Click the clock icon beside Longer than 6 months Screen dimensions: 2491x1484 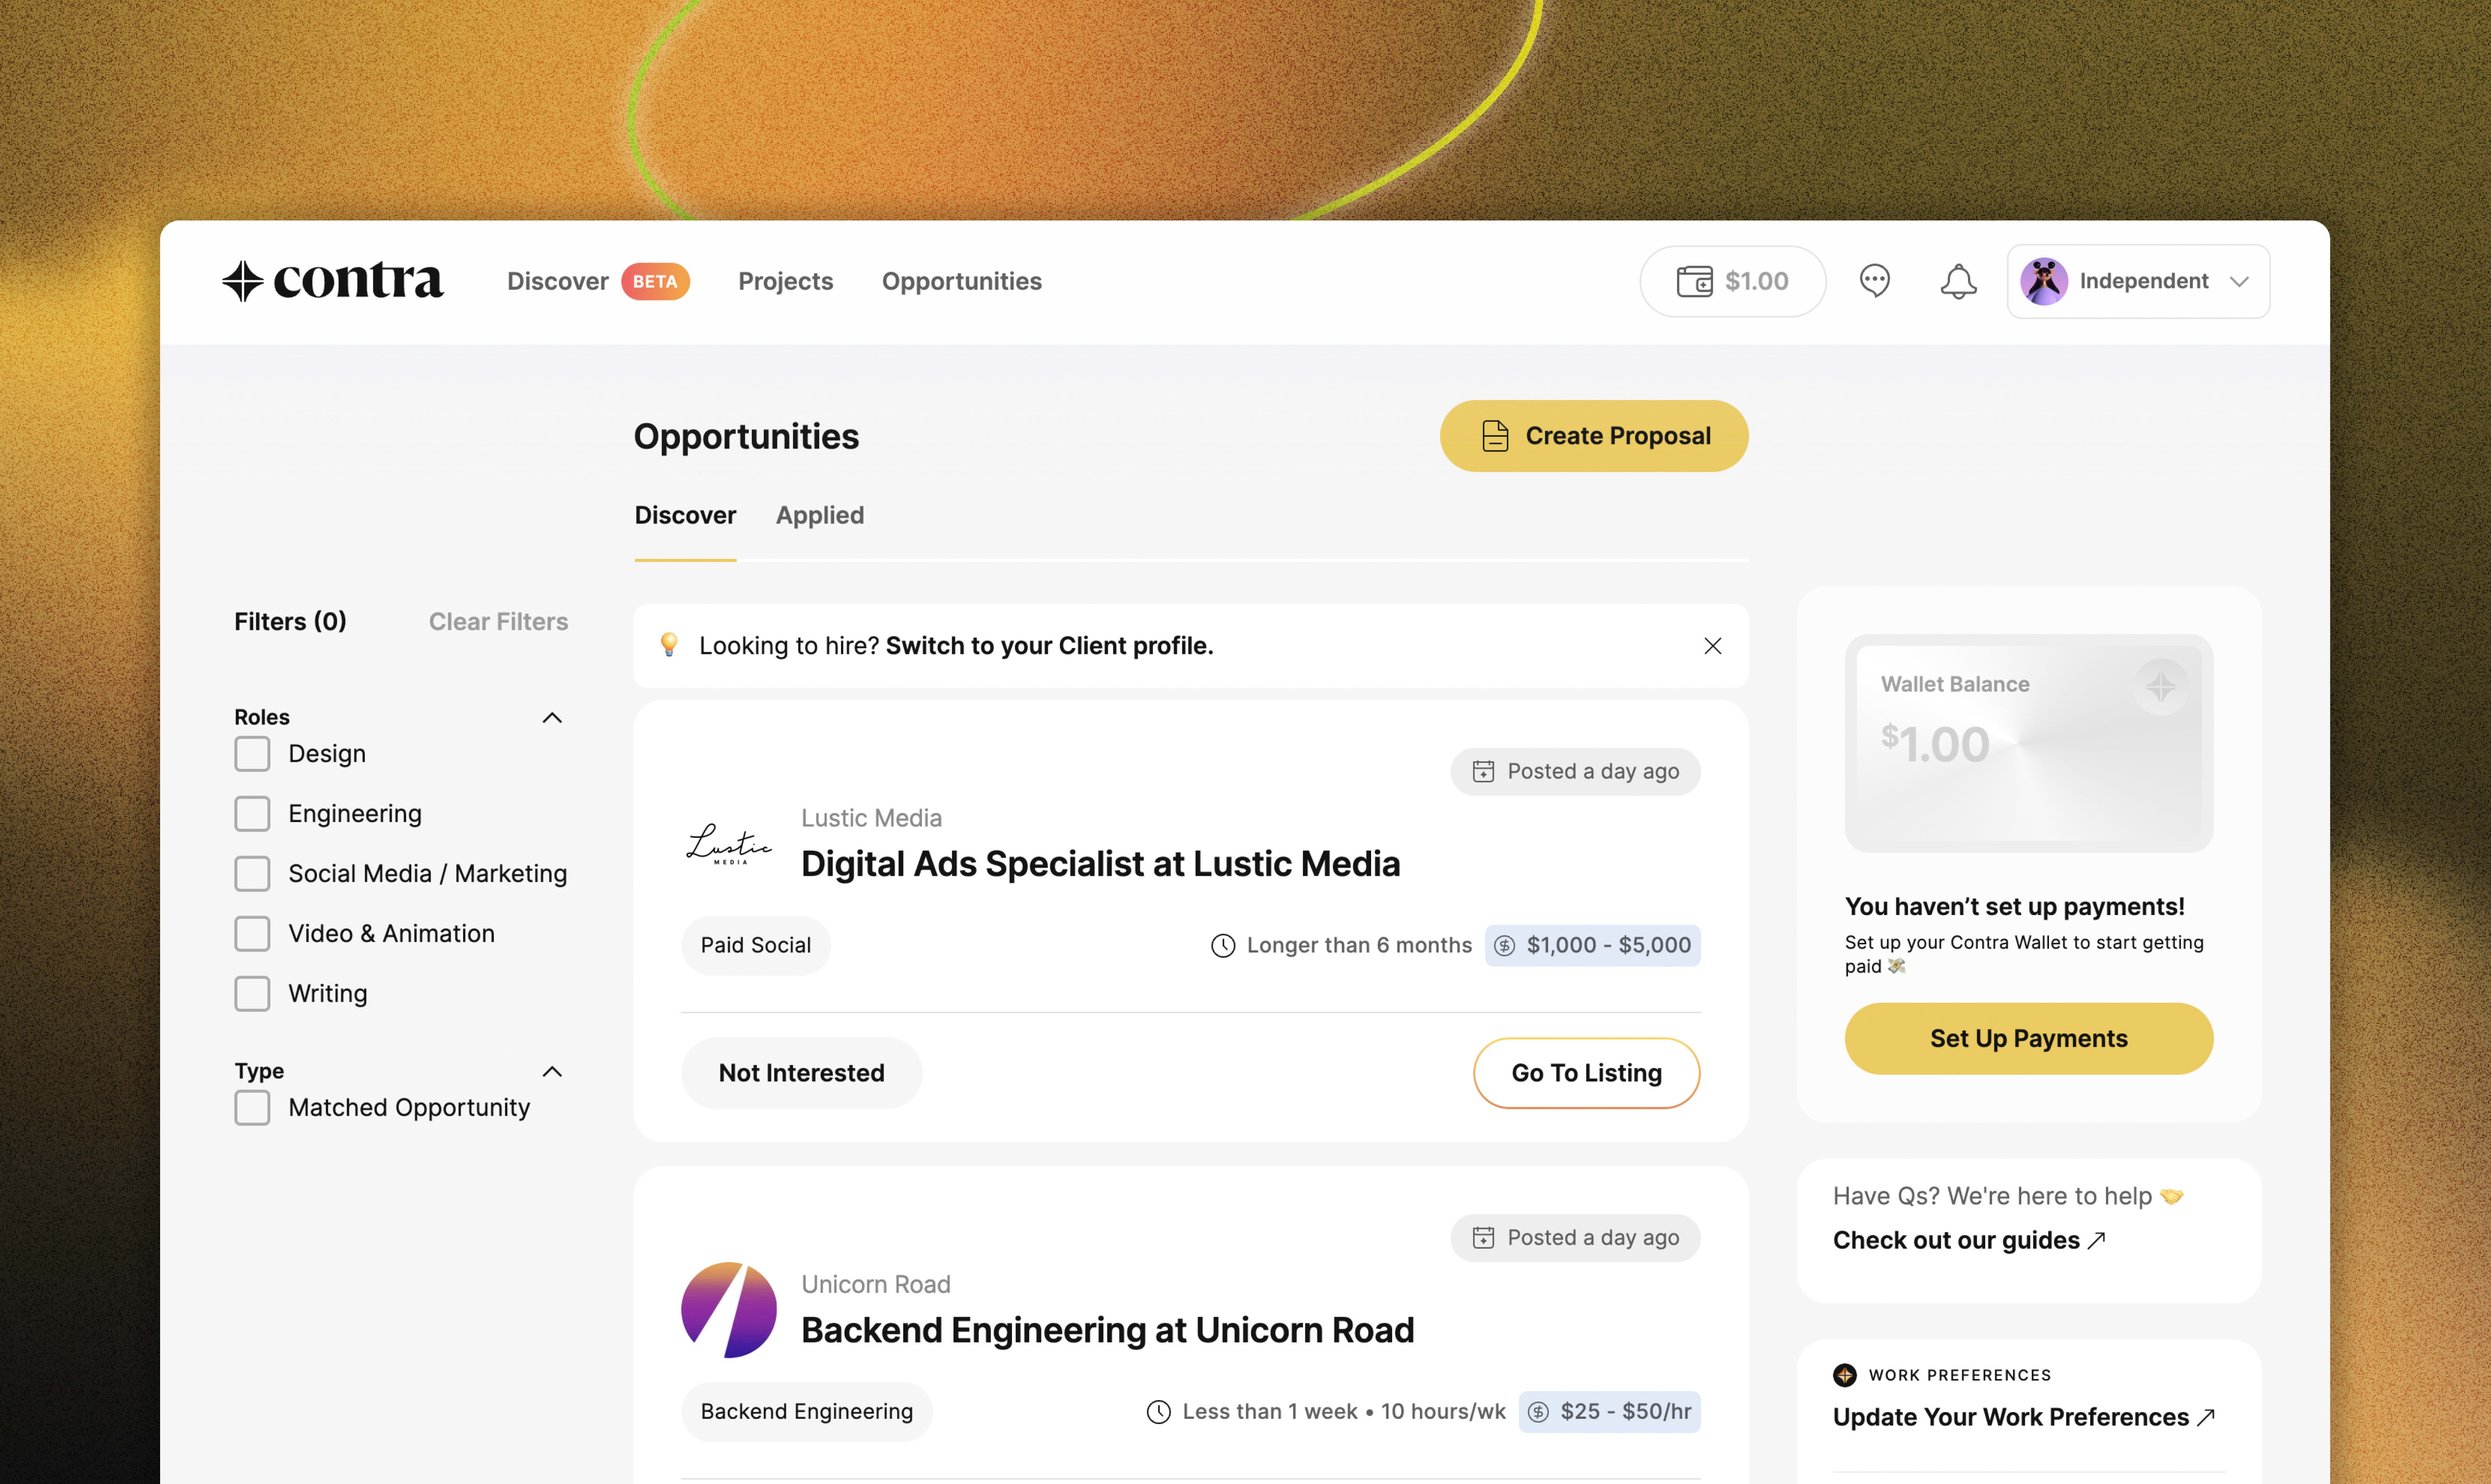(1222, 945)
